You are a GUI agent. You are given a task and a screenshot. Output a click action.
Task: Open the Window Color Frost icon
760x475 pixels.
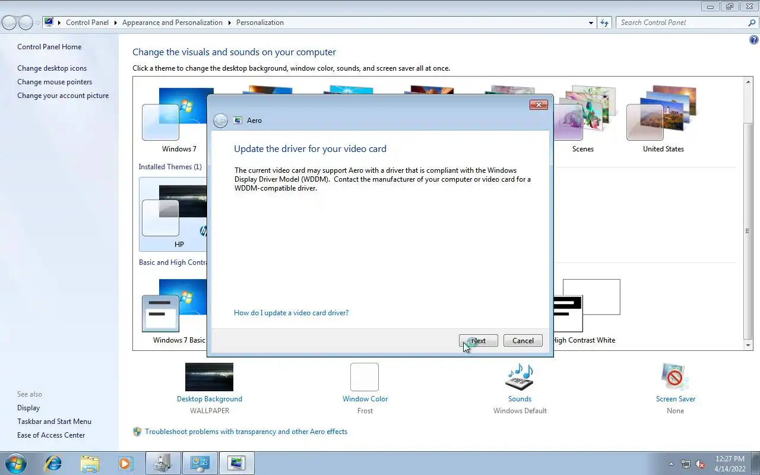coord(365,377)
